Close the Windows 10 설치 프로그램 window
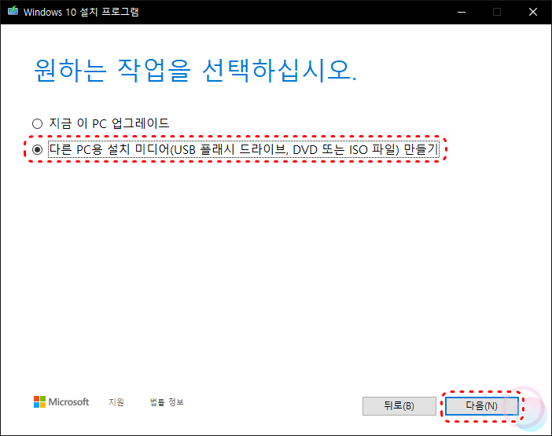The width and height of the screenshot is (552, 436). click(x=533, y=12)
